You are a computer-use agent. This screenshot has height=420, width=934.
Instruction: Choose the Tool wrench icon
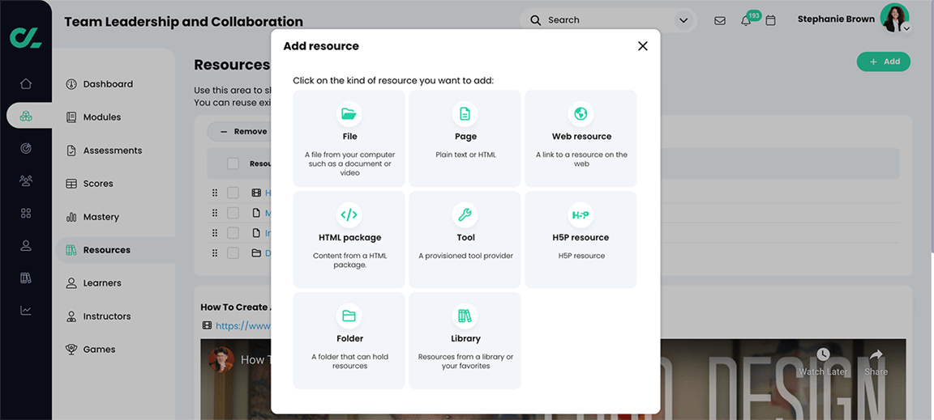[x=465, y=214]
